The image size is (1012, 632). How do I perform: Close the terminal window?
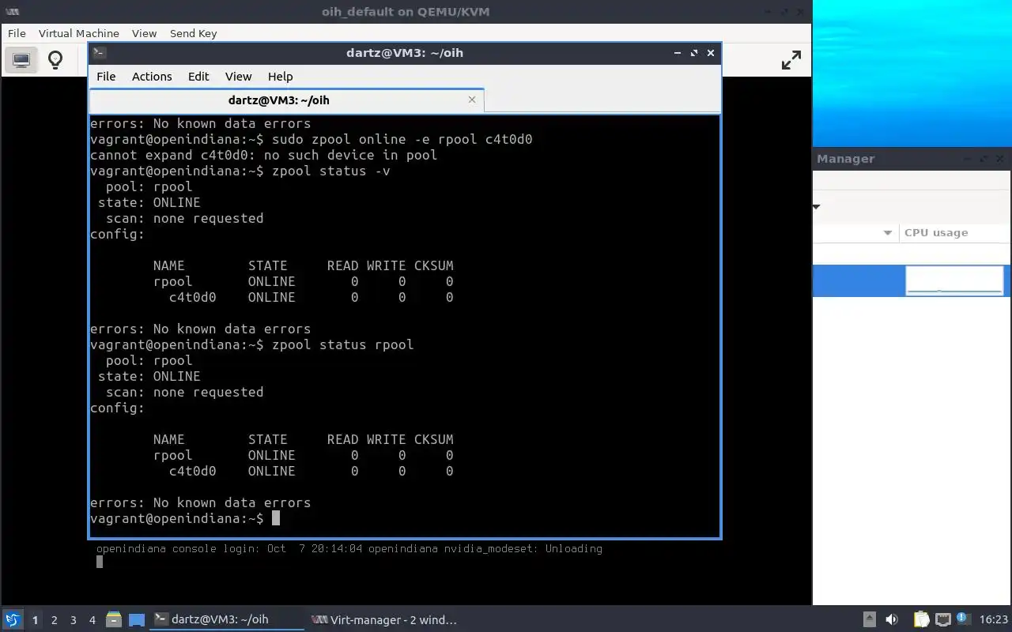(711, 53)
